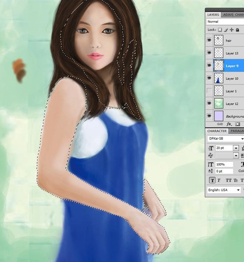This screenshot has width=244, height=262.
Task: Click the 100% vertical scale field
Action: point(224,165)
